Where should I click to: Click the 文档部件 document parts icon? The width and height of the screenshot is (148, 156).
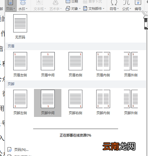pos(85,8)
